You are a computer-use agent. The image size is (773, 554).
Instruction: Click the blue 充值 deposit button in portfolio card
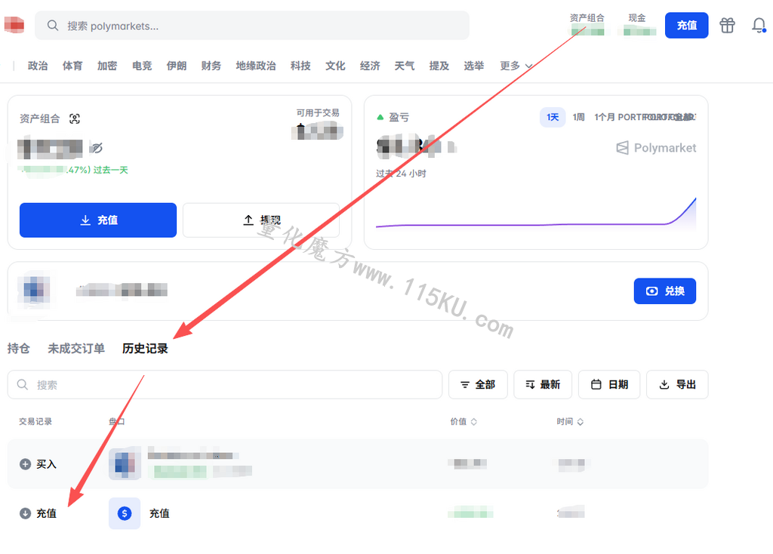[98, 220]
